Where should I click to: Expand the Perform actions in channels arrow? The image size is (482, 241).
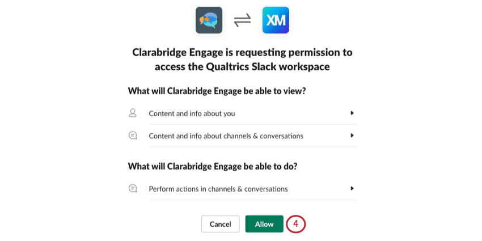352,188
